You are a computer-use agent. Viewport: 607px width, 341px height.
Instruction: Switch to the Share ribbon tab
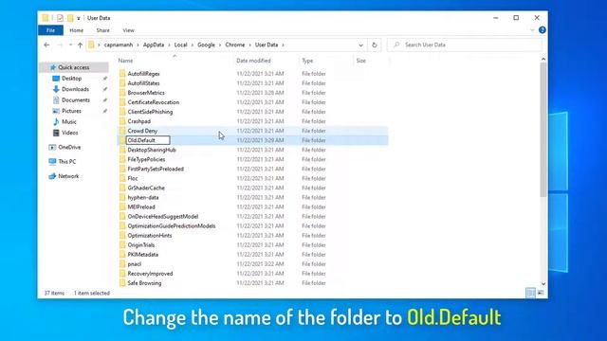(x=102, y=30)
